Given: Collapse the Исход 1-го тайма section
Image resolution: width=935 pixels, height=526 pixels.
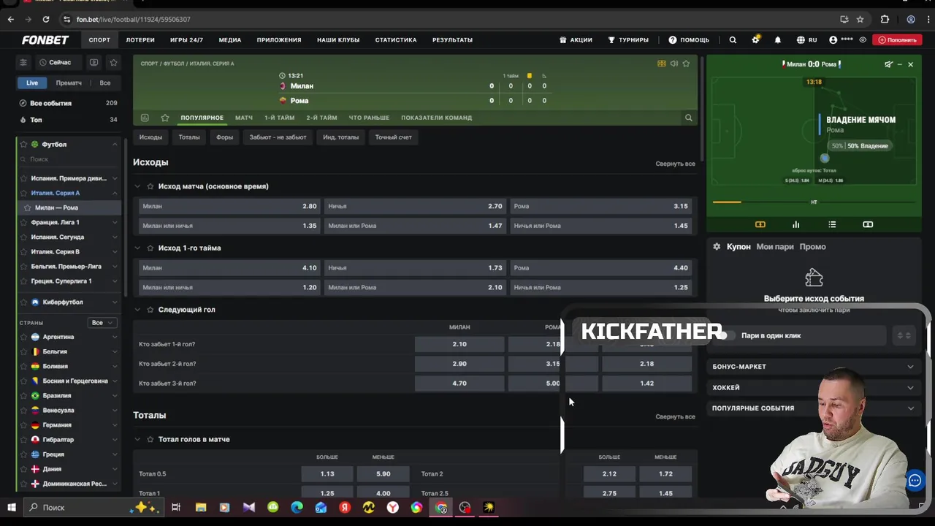Looking at the screenshot, I should point(137,248).
